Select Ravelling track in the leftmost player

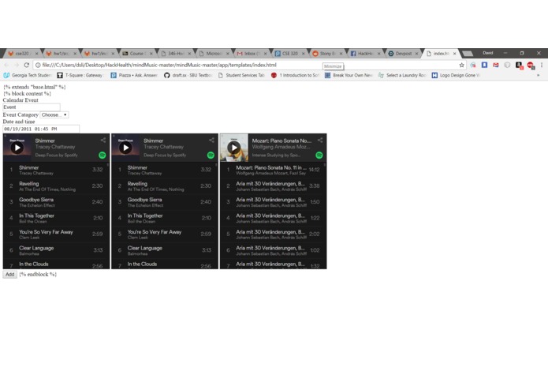(56, 186)
